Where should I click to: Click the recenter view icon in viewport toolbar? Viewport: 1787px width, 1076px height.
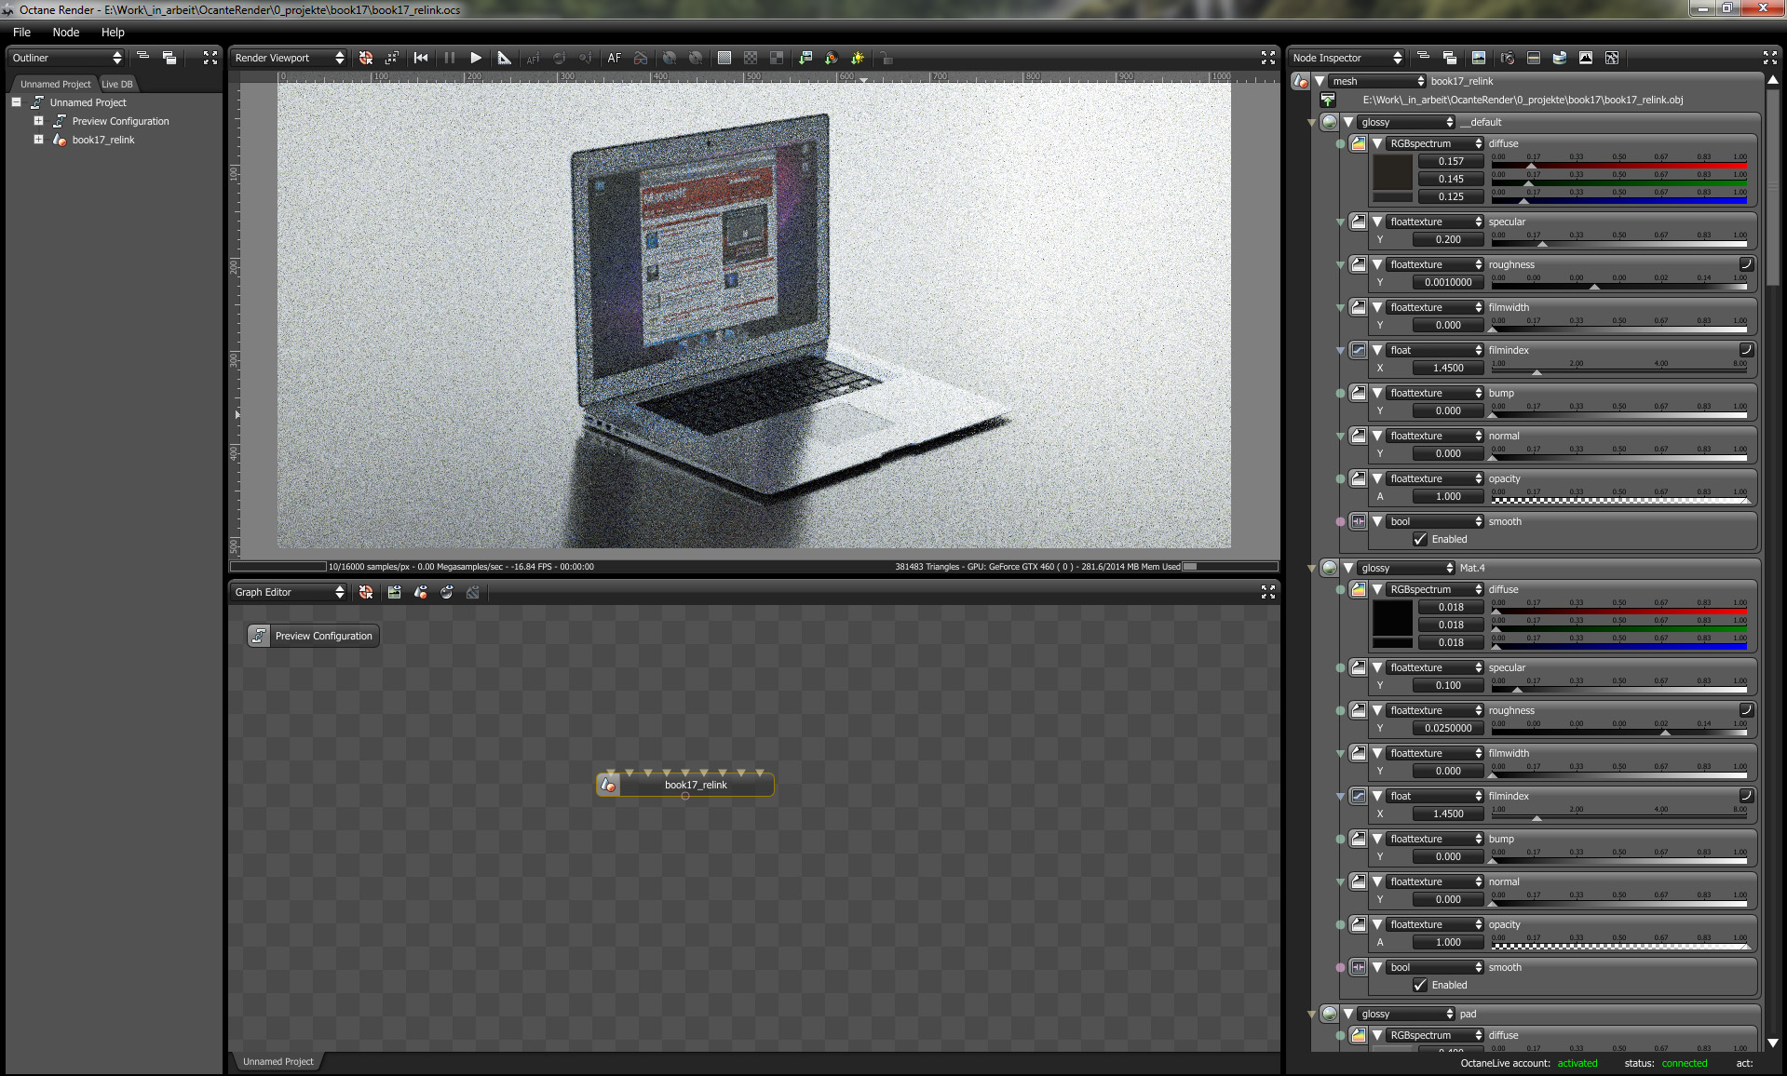(392, 58)
